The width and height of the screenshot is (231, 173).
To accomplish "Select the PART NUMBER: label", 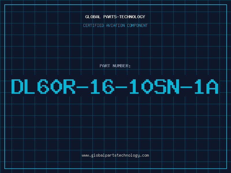I will coord(115,66).
